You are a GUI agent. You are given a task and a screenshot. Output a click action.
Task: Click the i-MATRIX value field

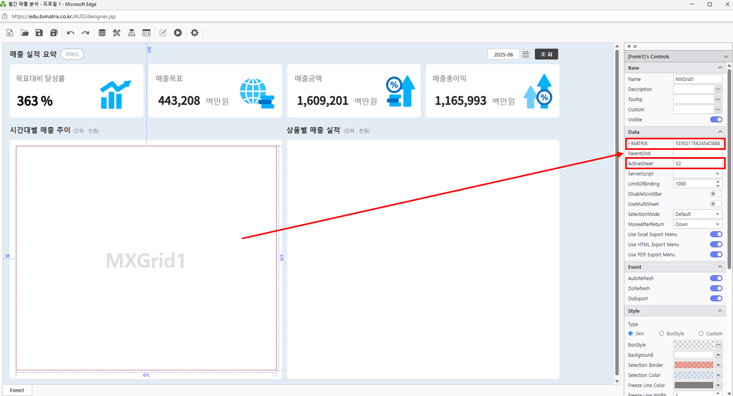click(697, 144)
